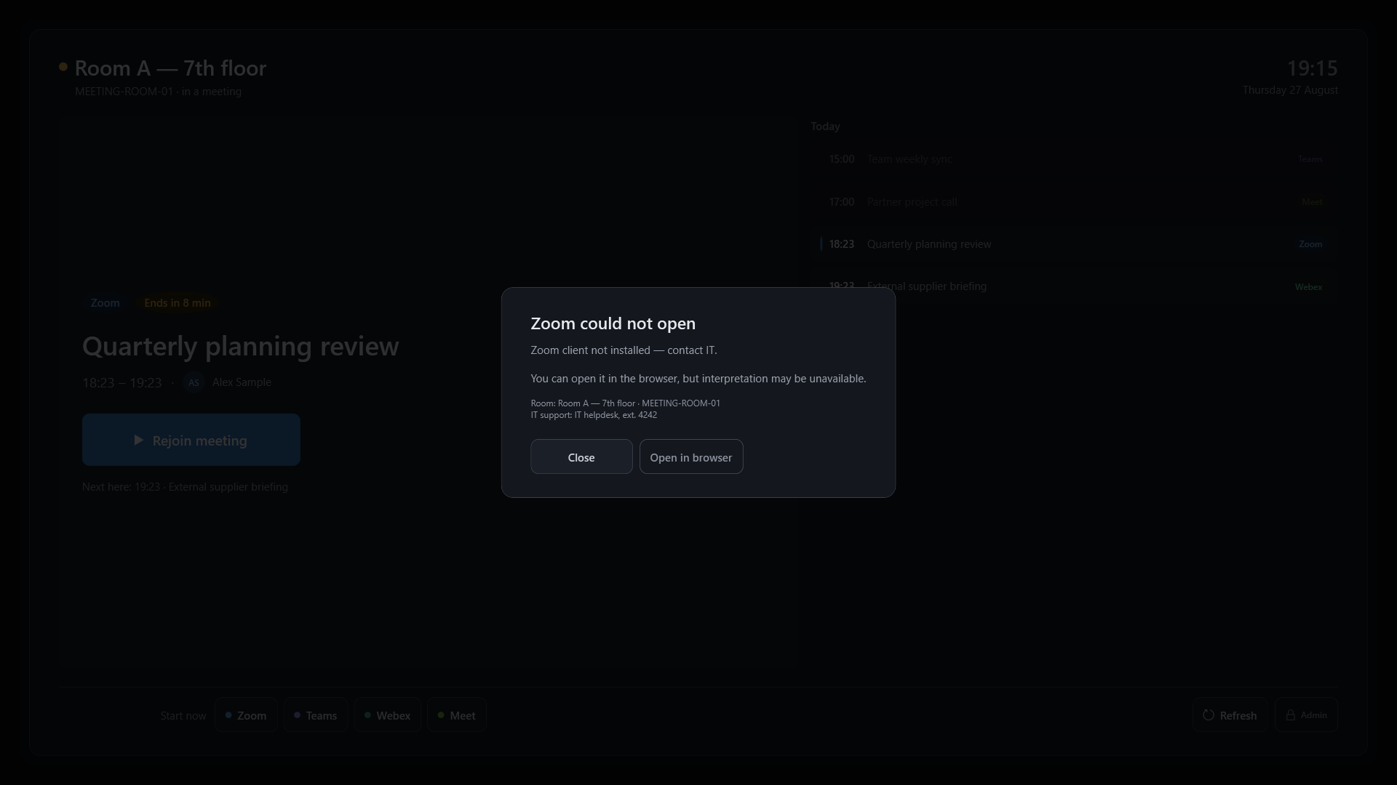Click the Meet tag on Partner project row
Screen dimensions: 1397x785
(x=1312, y=202)
